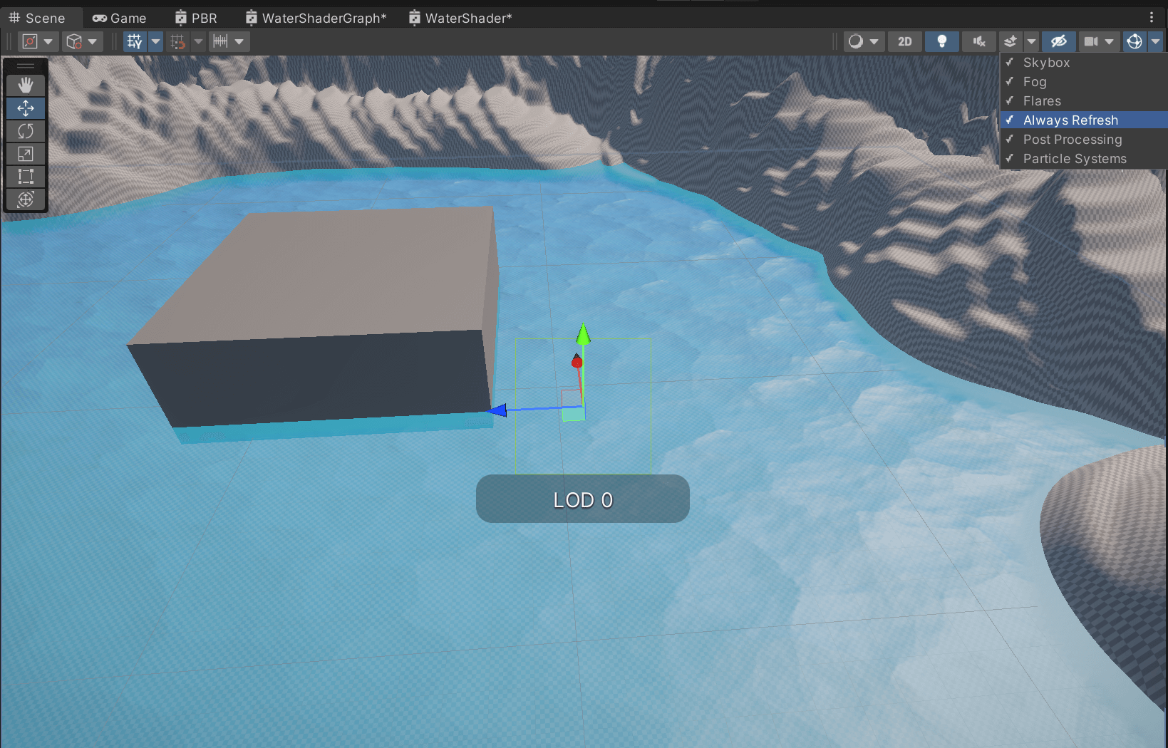The width and height of the screenshot is (1168, 748).
Task: Select the Hand view tool
Action: click(26, 85)
